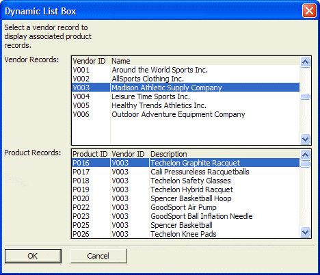Click the vendor list scroll up arrow
Image resolution: width=320 pixels, height=275 pixels.
(305, 62)
